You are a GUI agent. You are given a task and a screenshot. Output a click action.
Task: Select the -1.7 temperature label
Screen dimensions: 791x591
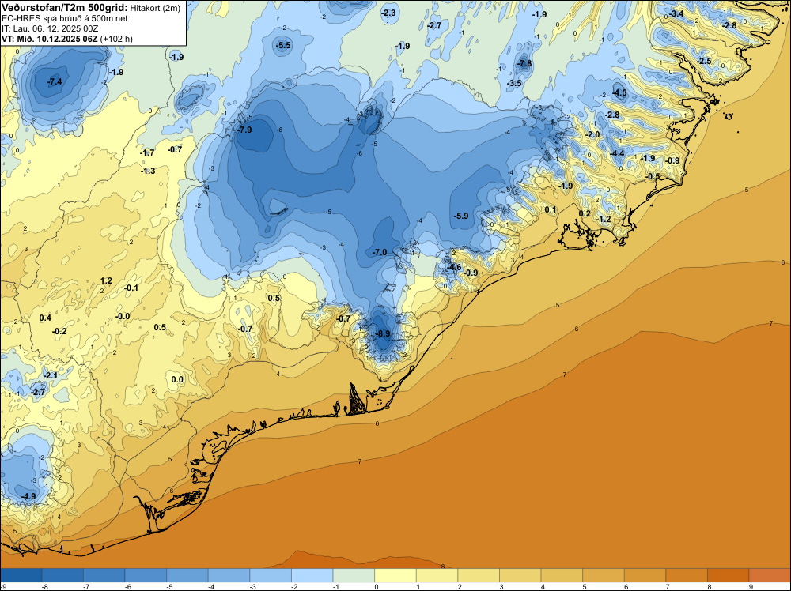148,152
